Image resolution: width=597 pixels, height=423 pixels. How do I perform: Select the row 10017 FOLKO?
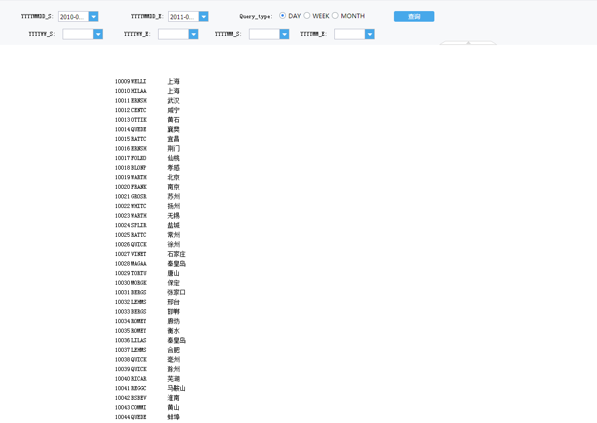pyautogui.click(x=147, y=158)
